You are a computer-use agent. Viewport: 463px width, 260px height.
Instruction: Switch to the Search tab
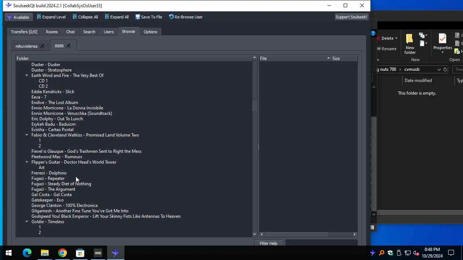(x=89, y=32)
